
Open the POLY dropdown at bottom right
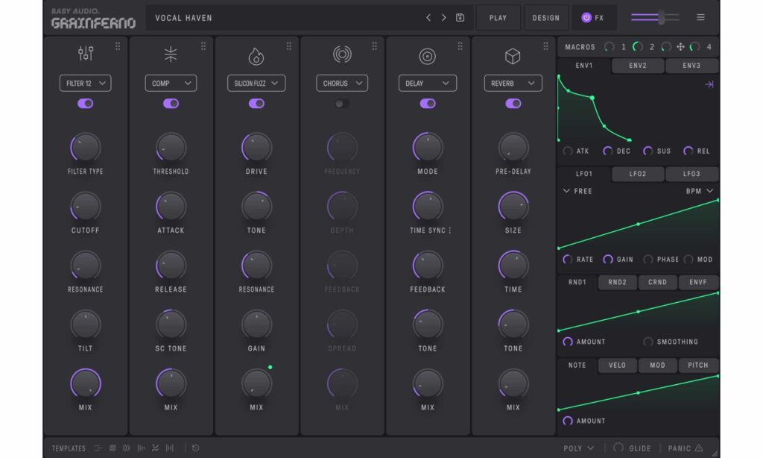click(578, 448)
